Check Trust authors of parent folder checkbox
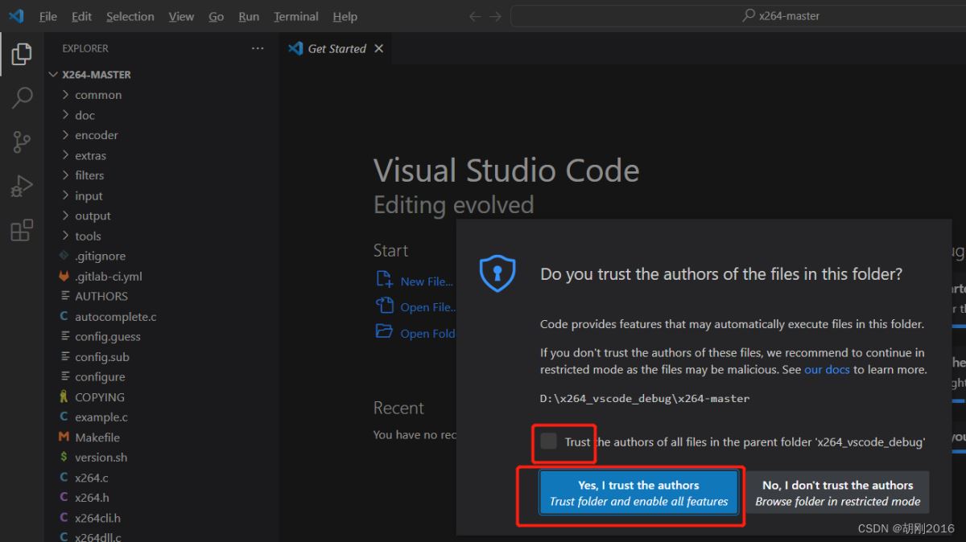The image size is (966, 542). [x=548, y=441]
